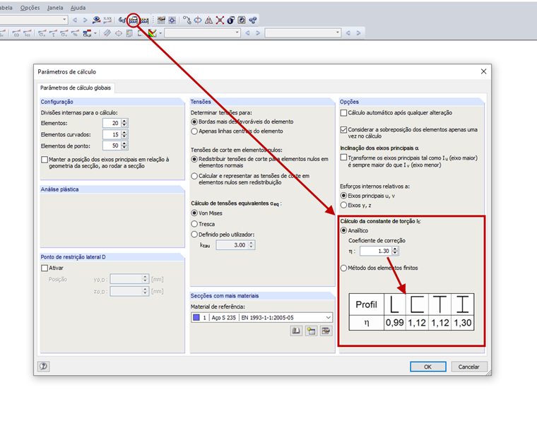The width and height of the screenshot is (537, 421).
Task: Select the Tresca equivalent stress option
Action: pos(194,224)
